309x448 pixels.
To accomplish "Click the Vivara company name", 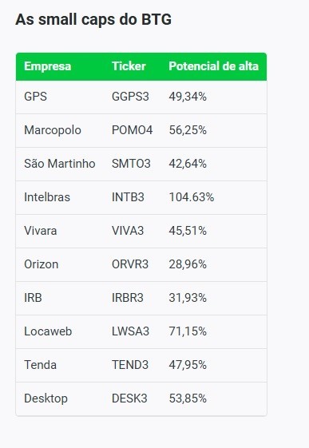I will pos(41,231).
